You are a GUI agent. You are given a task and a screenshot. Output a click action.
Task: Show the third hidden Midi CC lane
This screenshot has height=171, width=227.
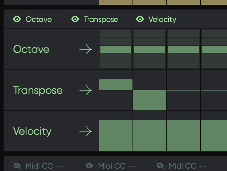pos(160,166)
